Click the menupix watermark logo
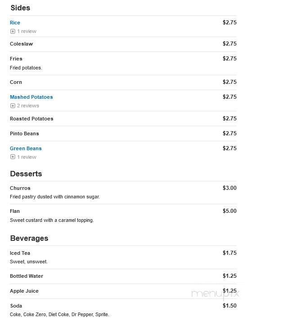Image resolution: width=296 pixels, height=331 pixels. (215, 294)
